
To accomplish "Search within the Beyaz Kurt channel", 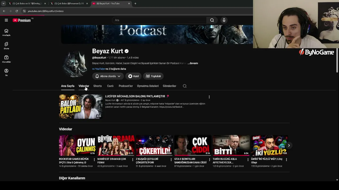I will 185,86.
